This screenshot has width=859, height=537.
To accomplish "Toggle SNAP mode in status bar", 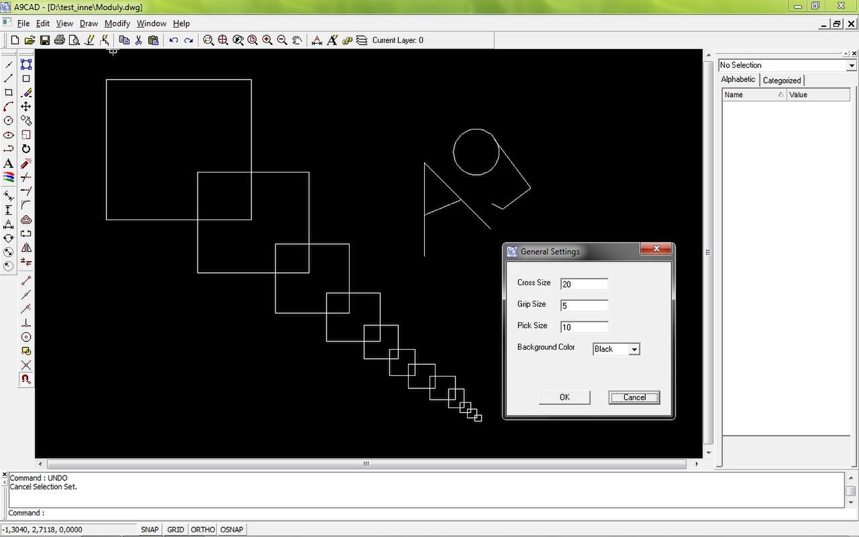I will [x=150, y=530].
